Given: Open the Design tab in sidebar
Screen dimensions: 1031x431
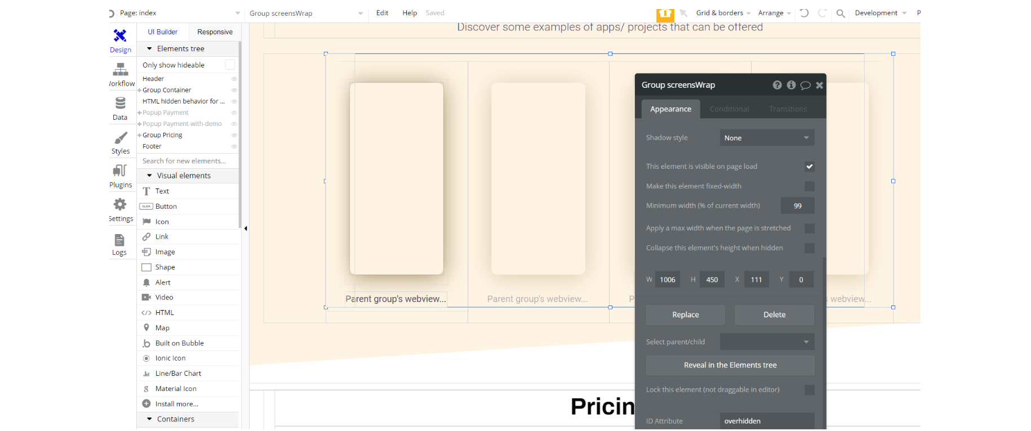Looking at the screenshot, I should coord(120,41).
